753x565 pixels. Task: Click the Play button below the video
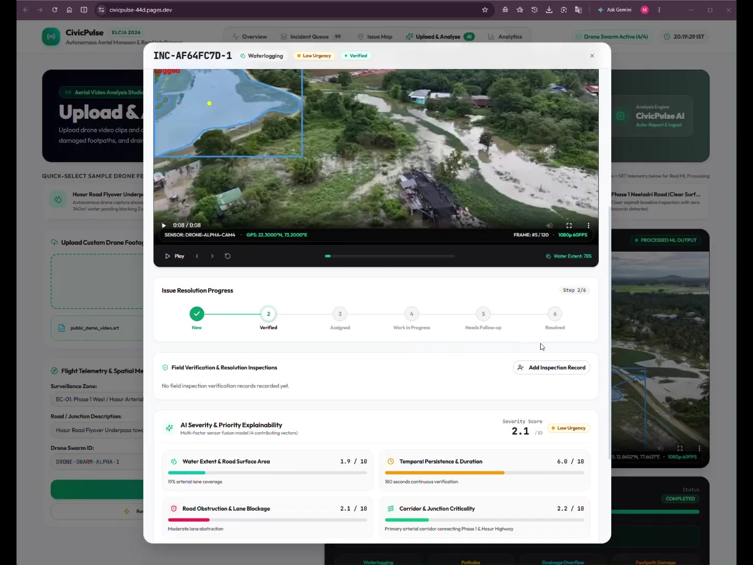[174, 256]
